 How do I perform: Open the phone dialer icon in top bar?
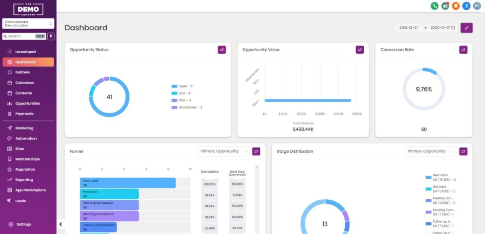(434, 6)
